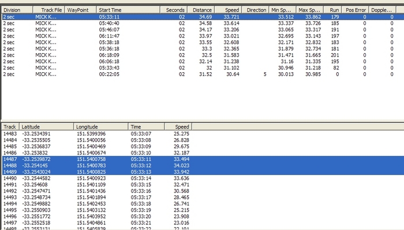Select track point 14492

tap(203, 191)
